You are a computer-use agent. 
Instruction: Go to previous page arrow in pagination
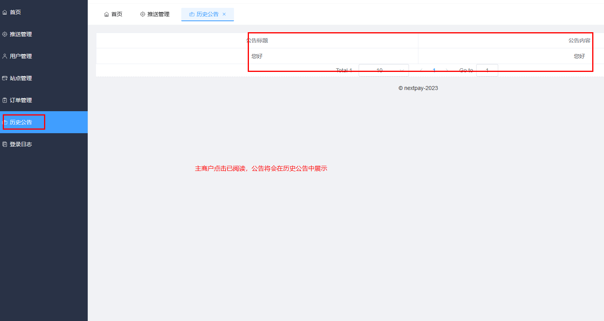coord(422,70)
